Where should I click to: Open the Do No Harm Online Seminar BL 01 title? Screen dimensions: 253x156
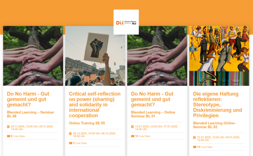(x=152, y=99)
